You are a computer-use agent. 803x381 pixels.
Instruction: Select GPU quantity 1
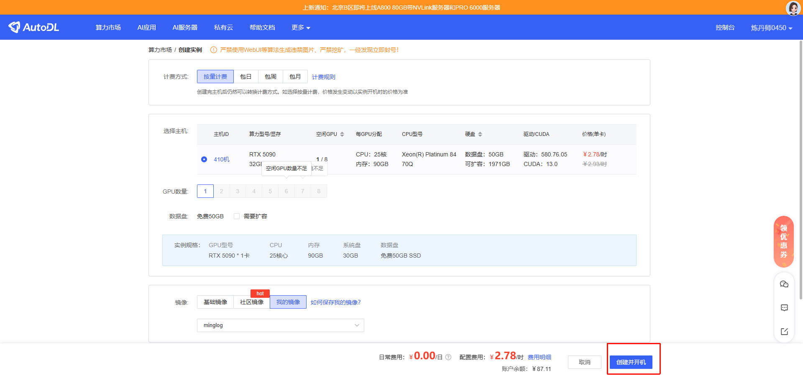point(205,191)
